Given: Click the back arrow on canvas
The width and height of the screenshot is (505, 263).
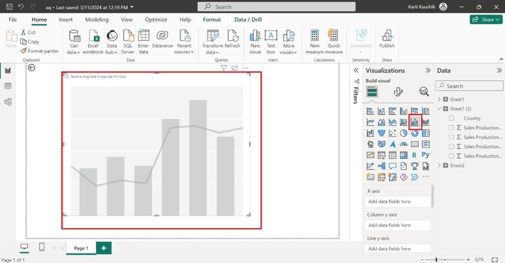Looking at the screenshot, I should click(x=32, y=67).
